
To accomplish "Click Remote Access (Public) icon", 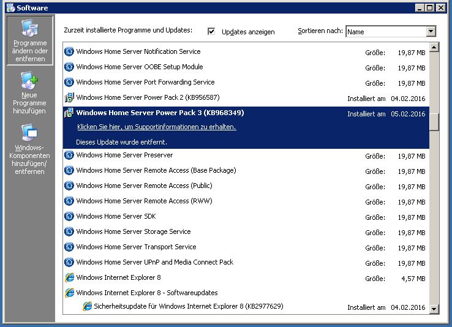I will click(x=69, y=186).
